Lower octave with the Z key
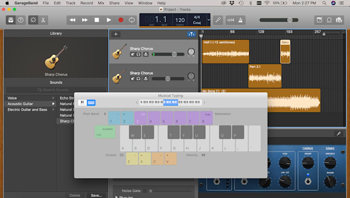The width and height of the screenshot is (350, 198). [x=132, y=159]
